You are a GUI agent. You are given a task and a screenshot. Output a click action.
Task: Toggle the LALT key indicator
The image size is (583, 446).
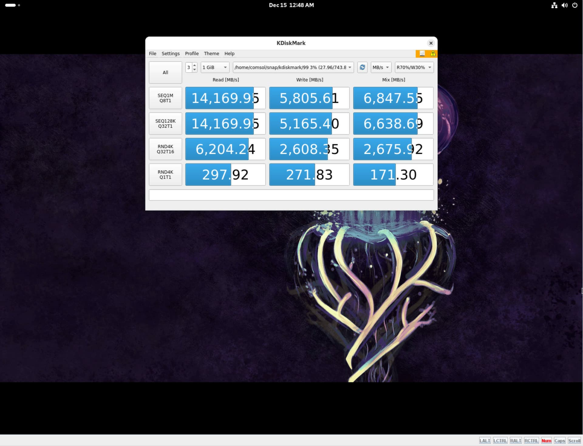coord(485,441)
